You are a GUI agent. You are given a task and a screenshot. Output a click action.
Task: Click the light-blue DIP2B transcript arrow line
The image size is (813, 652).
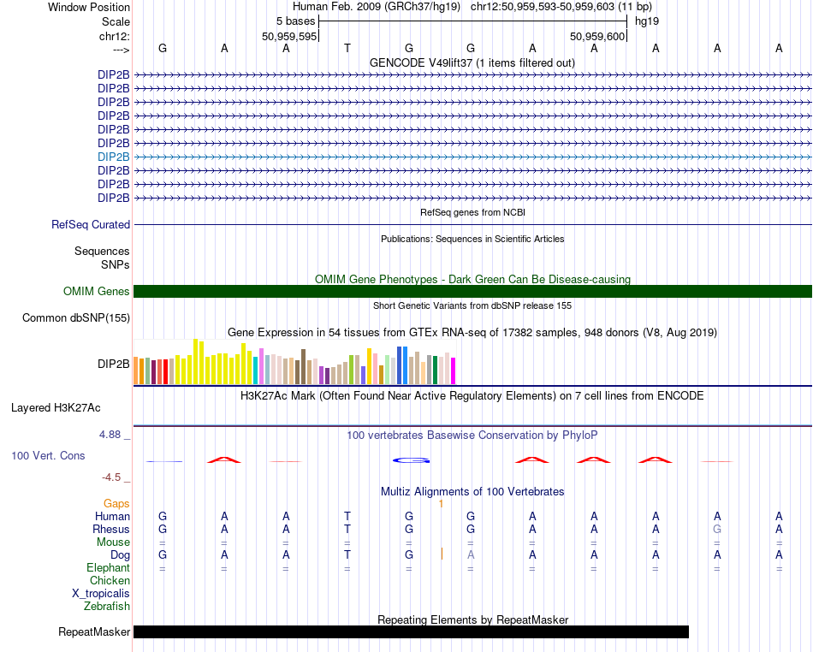coord(472,157)
